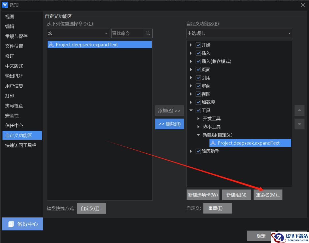Click the move down arrow button
The image size is (309, 243).
pos(299,124)
